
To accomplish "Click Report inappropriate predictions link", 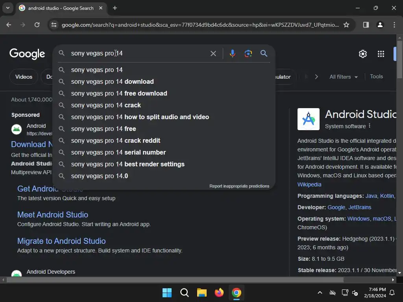I will click(x=239, y=186).
